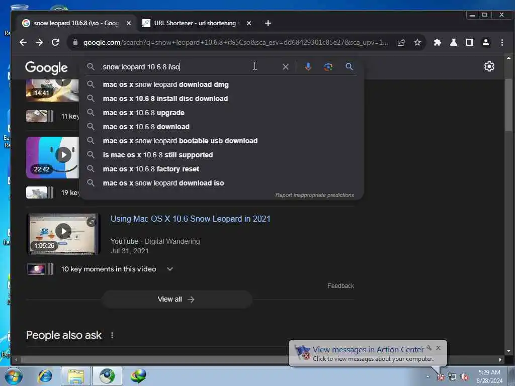This screenshot has width=515, height=386.
Task: Open the share page icon in address bar
Action: (401, 42)
